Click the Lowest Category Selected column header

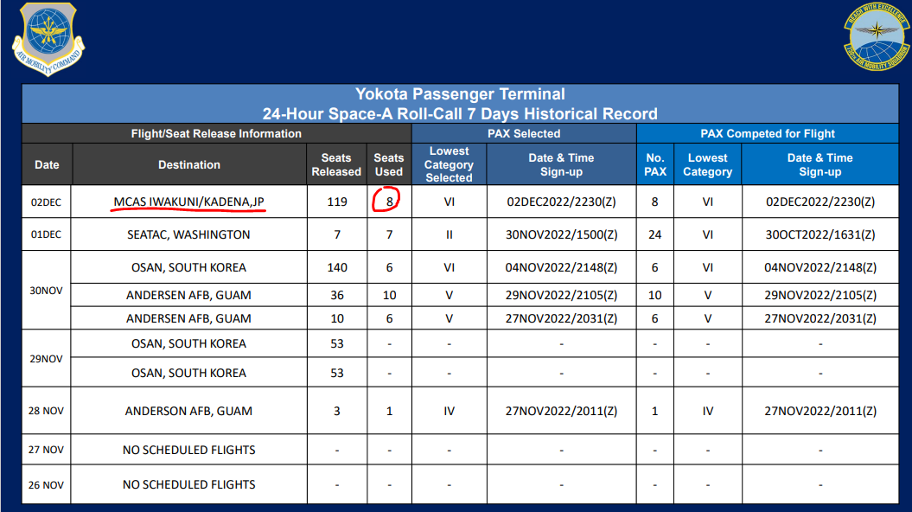point(449,164)
